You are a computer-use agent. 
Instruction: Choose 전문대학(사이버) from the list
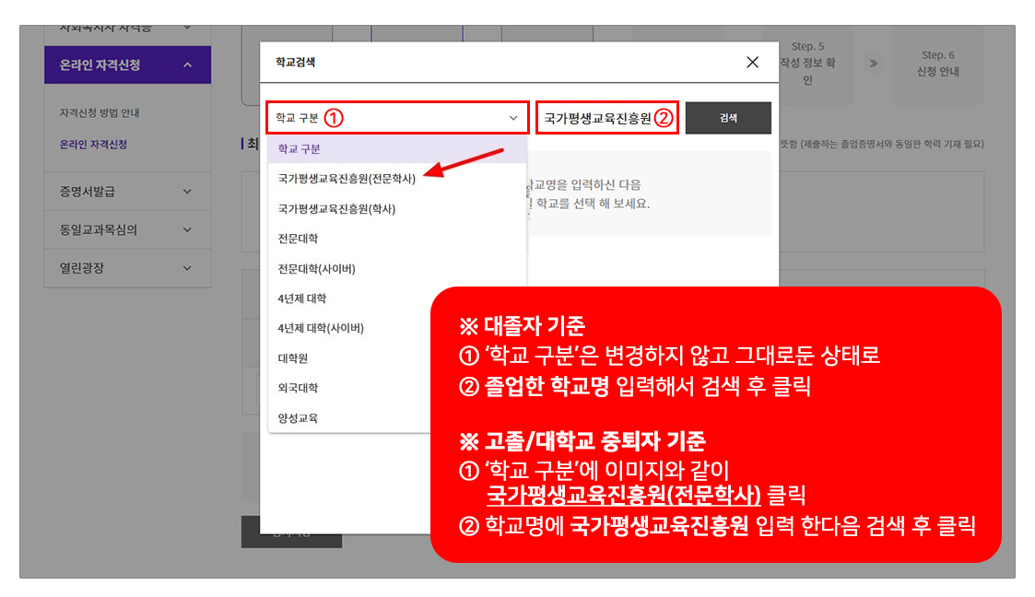[x=316, y=269]
